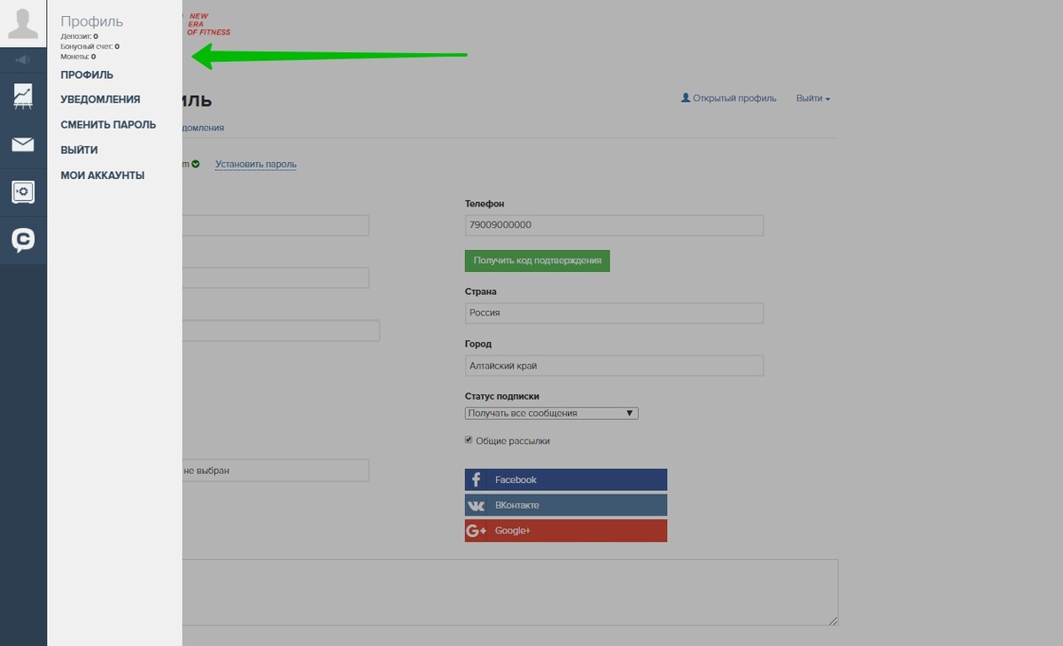
Task: Click the Установить пароль link
Action: (256, 164)
